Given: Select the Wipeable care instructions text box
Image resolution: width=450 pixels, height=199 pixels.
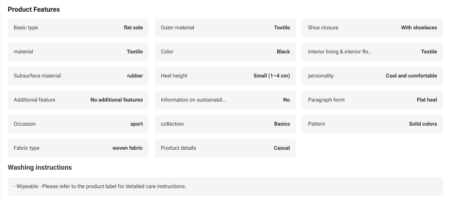Looking at the screenshot, I should coord(225,186).
